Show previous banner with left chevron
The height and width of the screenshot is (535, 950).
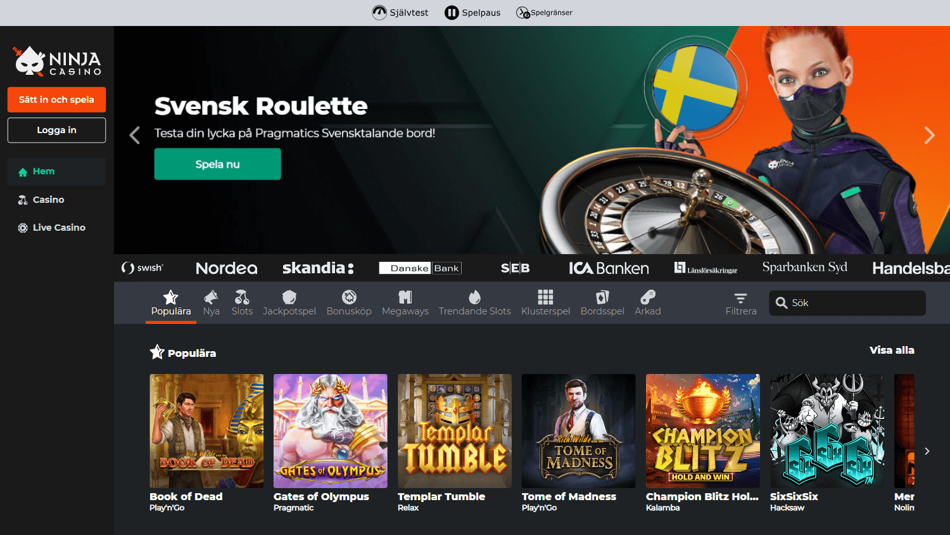pos(134,135)
